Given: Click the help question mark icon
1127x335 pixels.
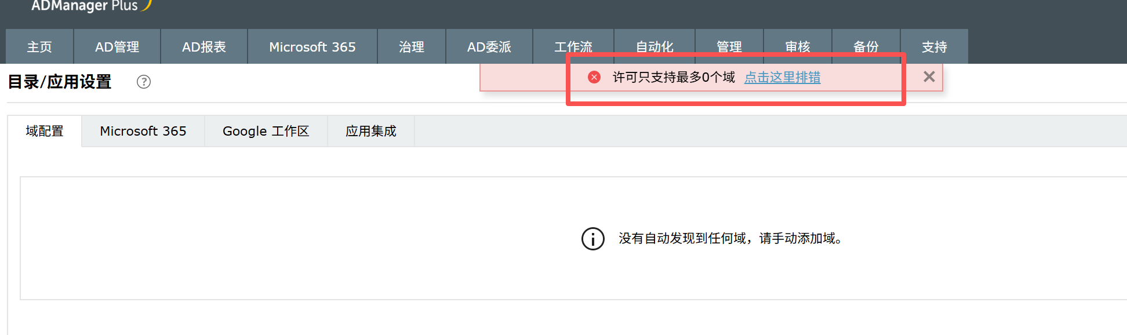Looking at the screenshot, I should pyautogui.click(x=144, y=82).
